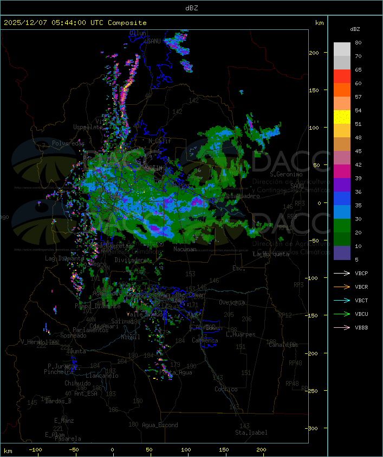383x457 pixels.
Task: Select the slate purple 5-10 dBZ swatch
Action: click(342, 253)
